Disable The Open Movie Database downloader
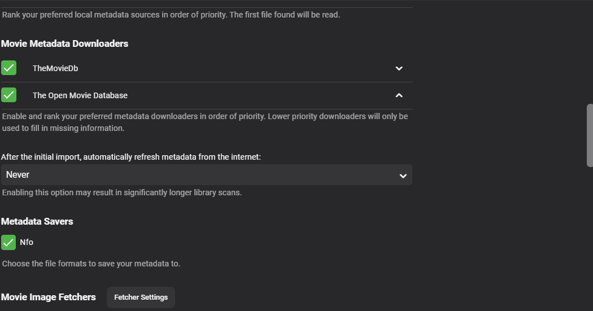593x311 pixels. (x=9, y=95)
